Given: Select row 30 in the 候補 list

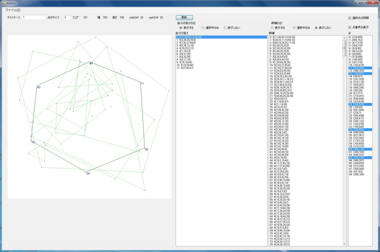Looking at the screenshot, I should [306, 121].
